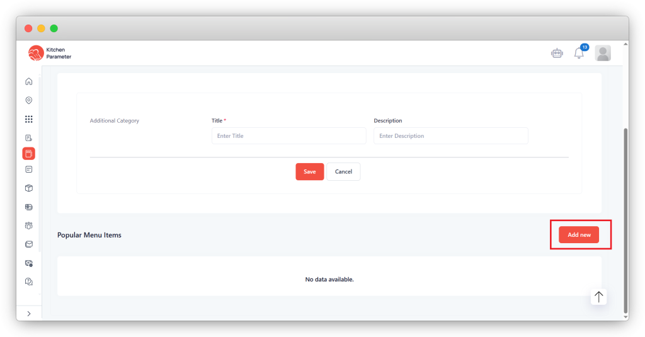Image resolution: width=645 pixels, height=337 pixels.
Task: Open the notifications bell with 13 badge
Action: click(x=579, y=54)
